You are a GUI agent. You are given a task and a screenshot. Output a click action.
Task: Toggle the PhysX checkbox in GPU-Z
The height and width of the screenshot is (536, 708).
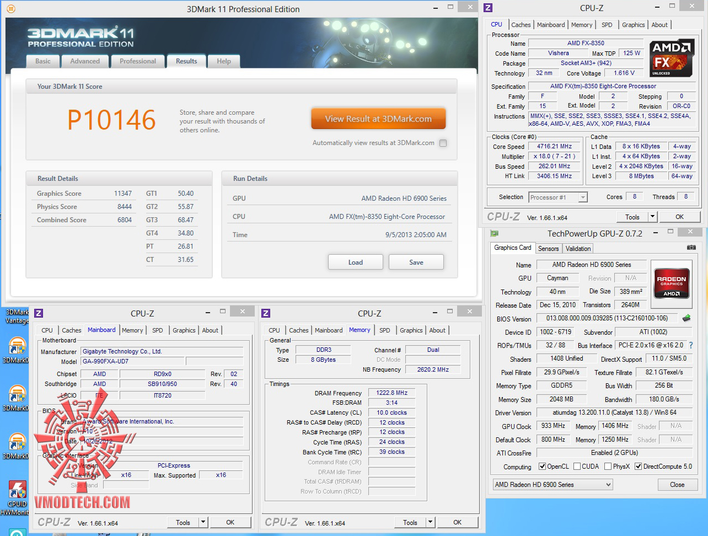tap(608, 467)
